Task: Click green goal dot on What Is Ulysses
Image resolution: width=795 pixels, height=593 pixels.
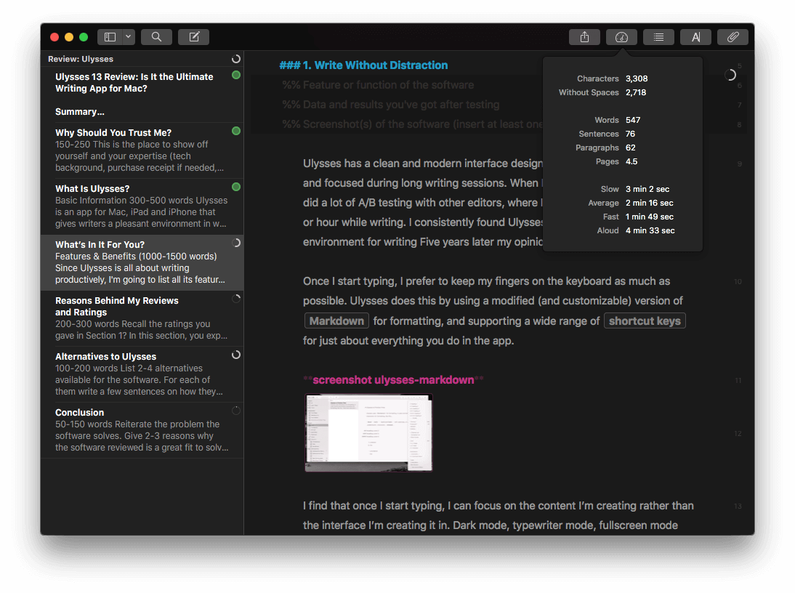Action: click(235, 187)
